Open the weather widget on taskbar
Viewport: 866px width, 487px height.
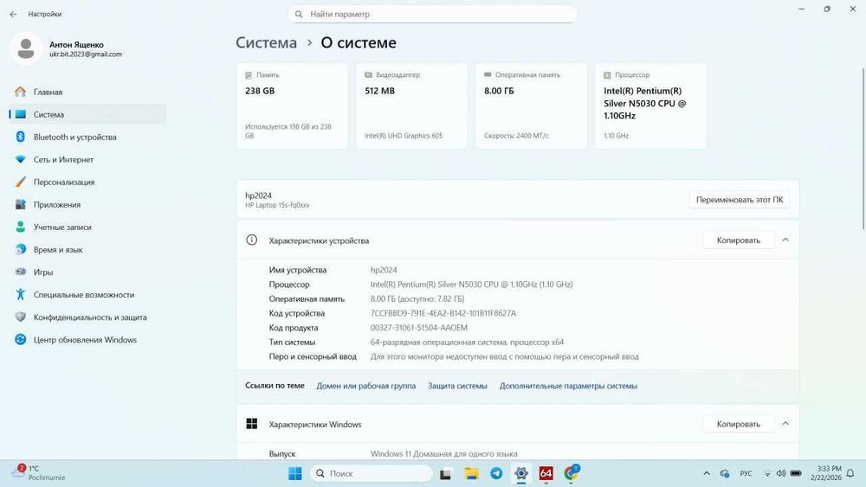(37, 472)
